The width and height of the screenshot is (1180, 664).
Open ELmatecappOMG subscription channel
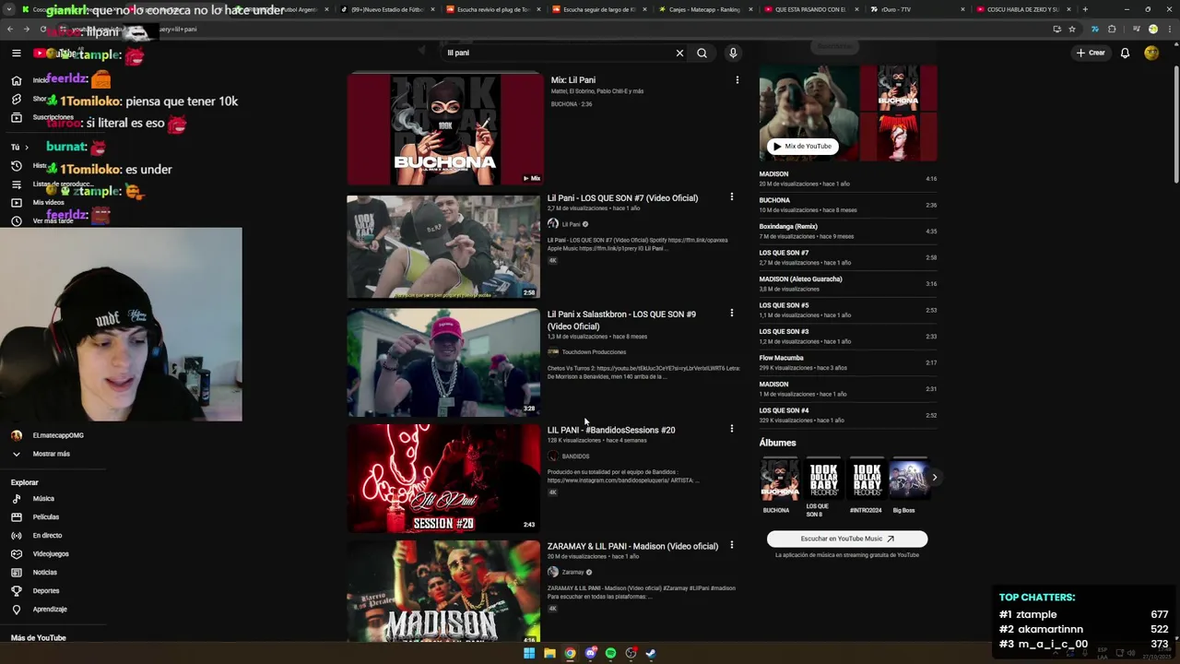58,435
